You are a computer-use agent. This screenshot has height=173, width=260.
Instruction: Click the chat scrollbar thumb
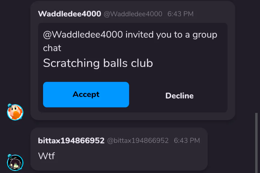(256, 143)
